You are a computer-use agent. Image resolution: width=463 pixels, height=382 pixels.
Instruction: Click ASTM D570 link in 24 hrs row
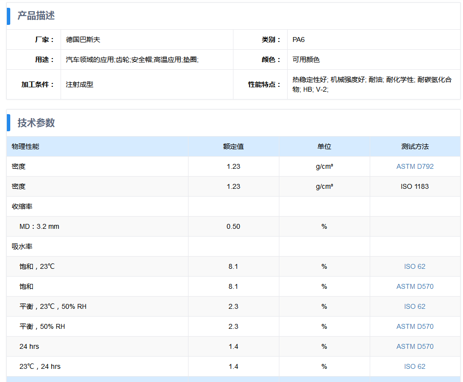tap(415, 346)
